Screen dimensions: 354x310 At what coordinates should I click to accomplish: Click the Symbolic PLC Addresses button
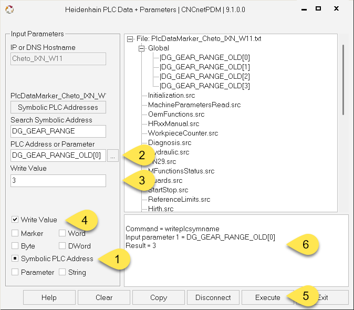tap(58, 107)
